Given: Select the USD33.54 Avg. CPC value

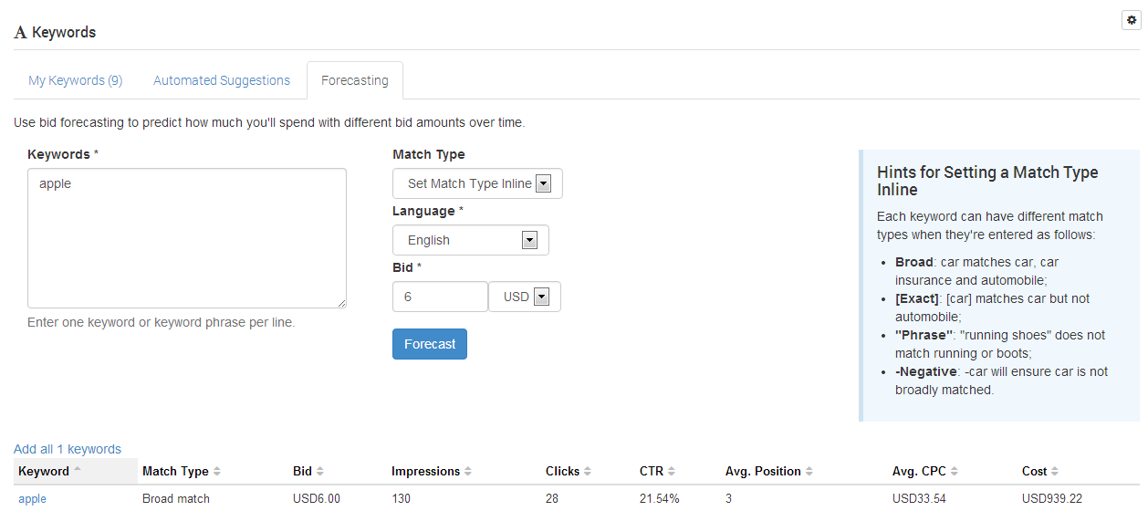Looking at the screenshot, I should tap(919, 499).
